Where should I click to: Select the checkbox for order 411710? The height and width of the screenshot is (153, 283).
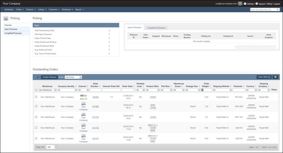36,117
